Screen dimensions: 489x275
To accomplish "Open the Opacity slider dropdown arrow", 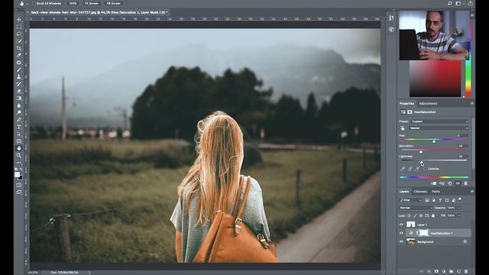I will pos(459,208).
